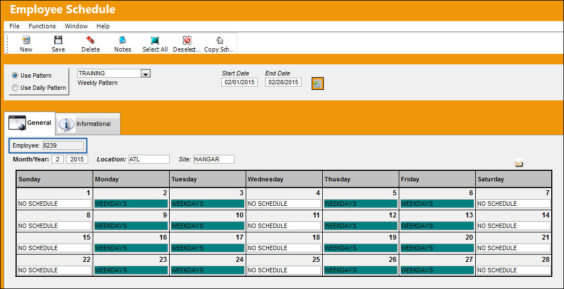Click the Copy Schedule toolbar icon
The width and height of the screenshot is (564, 289).
tap(219, 40)
